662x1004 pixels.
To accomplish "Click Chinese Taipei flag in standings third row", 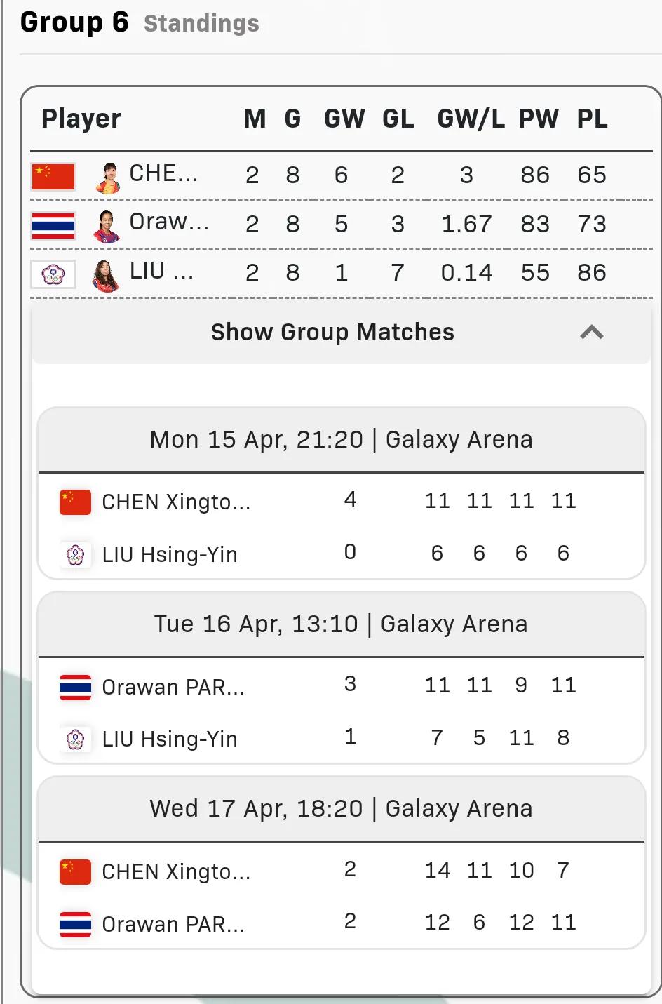I will (53, 274).
